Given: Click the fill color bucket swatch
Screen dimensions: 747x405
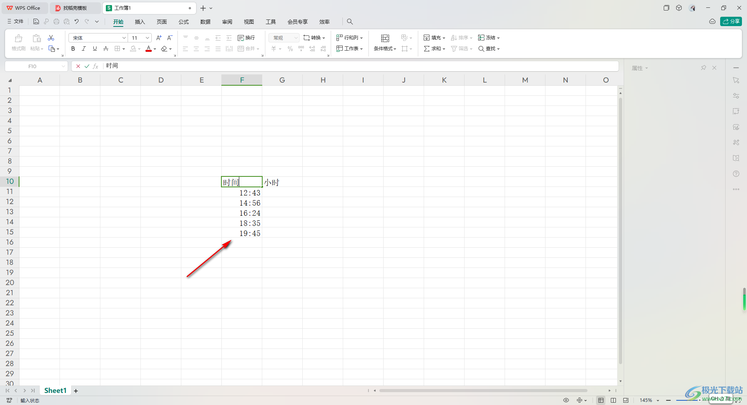Looking at the screenshot, I should pos(133,49).
